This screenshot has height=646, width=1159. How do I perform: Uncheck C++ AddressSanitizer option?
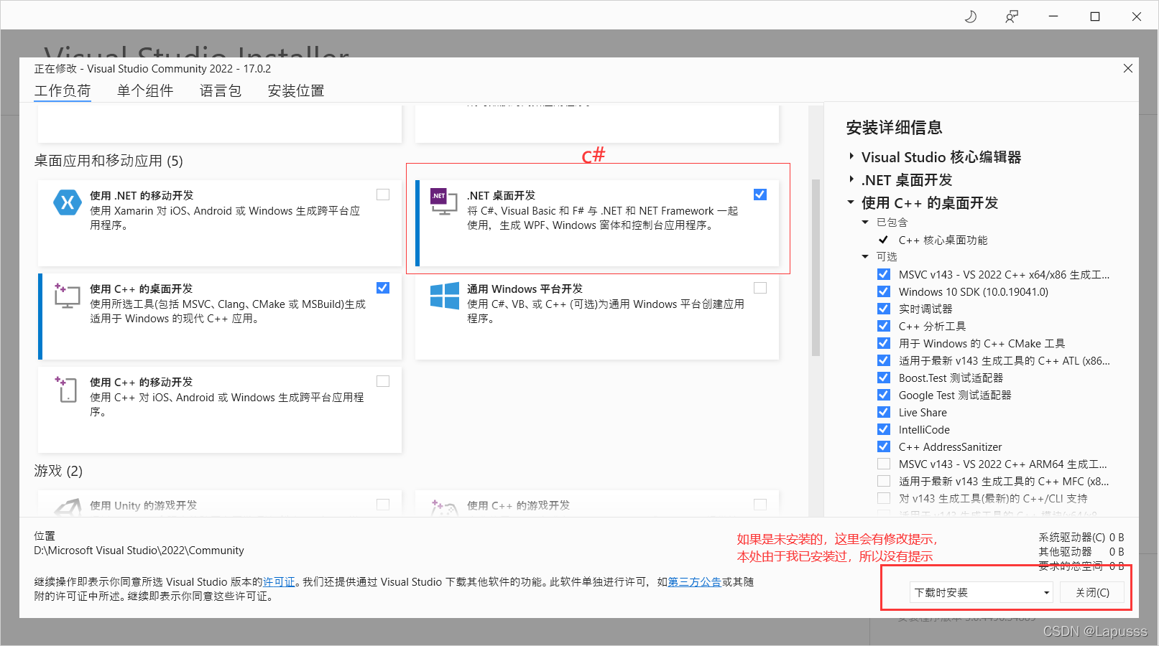coord(884,446)
